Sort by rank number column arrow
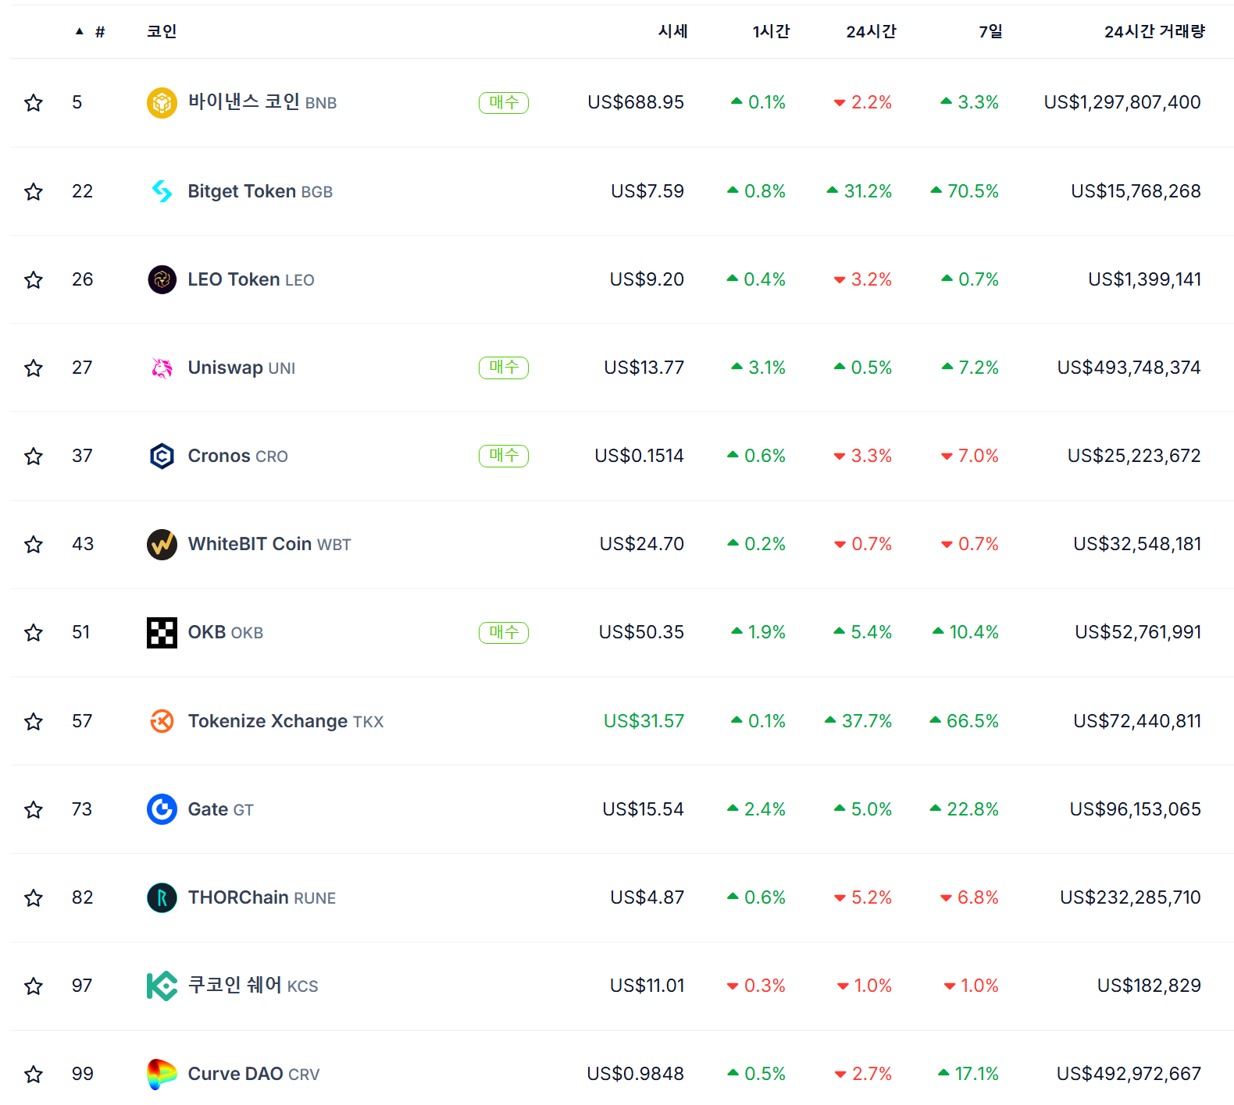The image size is (1234, 1105). coord(80,31)
